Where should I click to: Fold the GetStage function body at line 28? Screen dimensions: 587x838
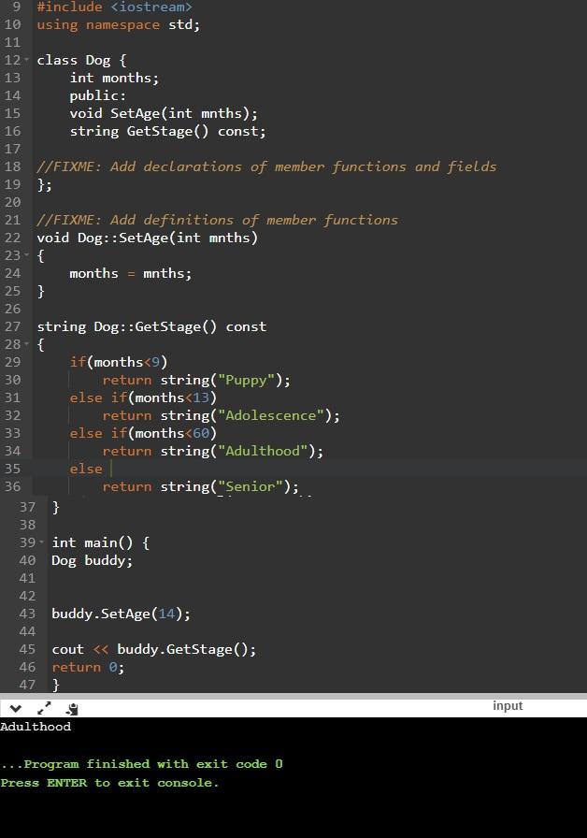tap(27, 343)
